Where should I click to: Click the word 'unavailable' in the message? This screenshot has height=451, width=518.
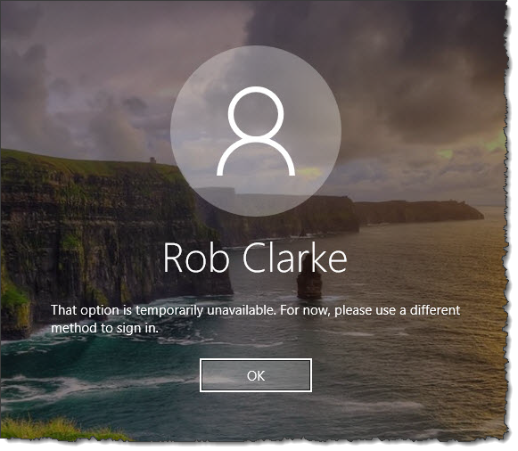[x=242, y=310]
